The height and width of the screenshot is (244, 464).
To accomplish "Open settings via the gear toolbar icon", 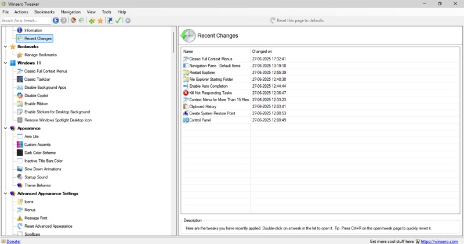I will point(128,20).
